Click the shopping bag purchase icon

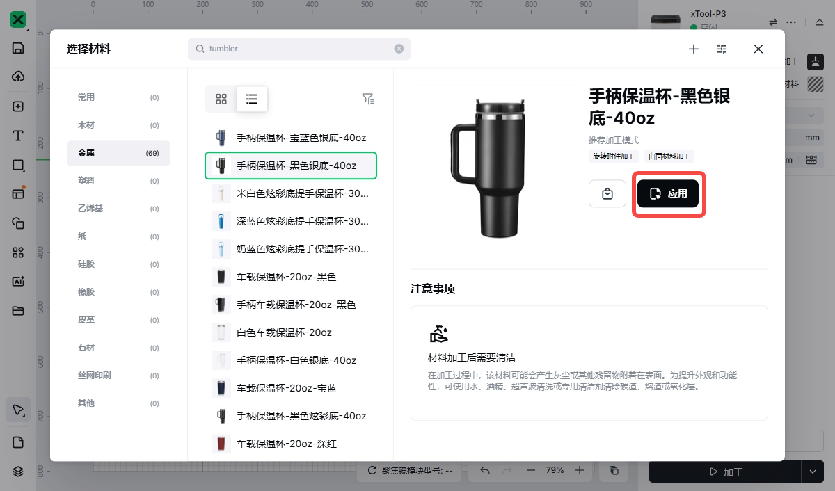point(607,194)
